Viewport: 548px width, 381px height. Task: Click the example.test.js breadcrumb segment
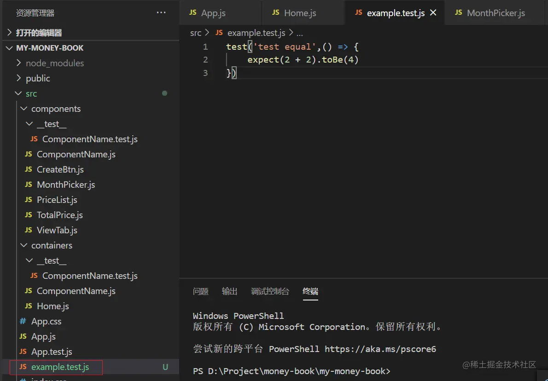tap(256, 33)
